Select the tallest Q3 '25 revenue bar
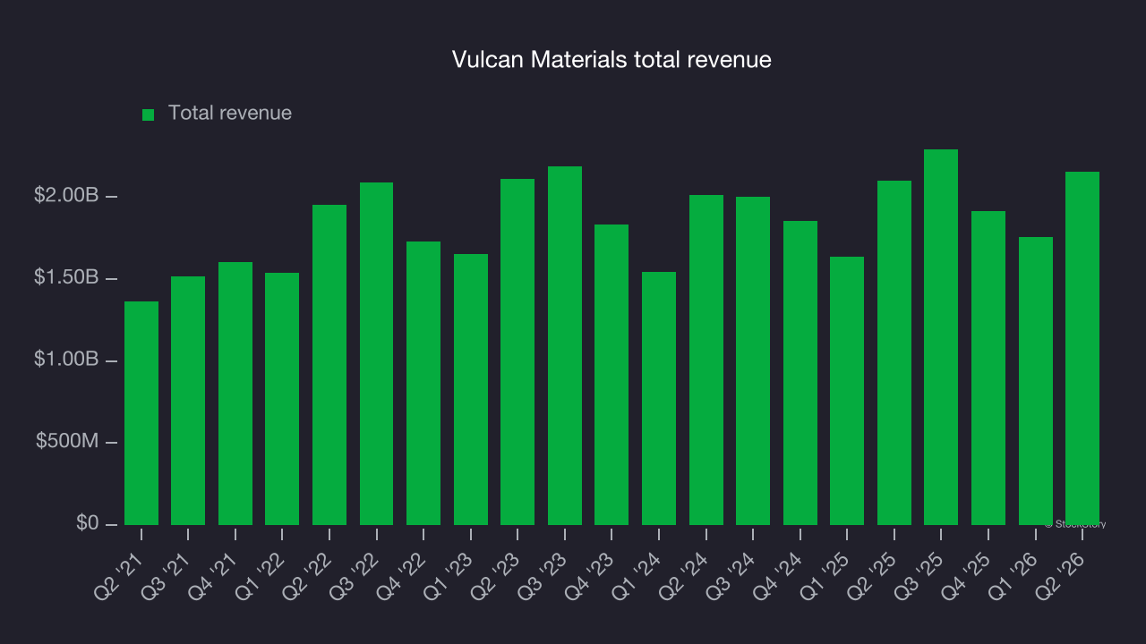Image resolution: width=1146 pixels, height=644 pixels. coord(941,337)
